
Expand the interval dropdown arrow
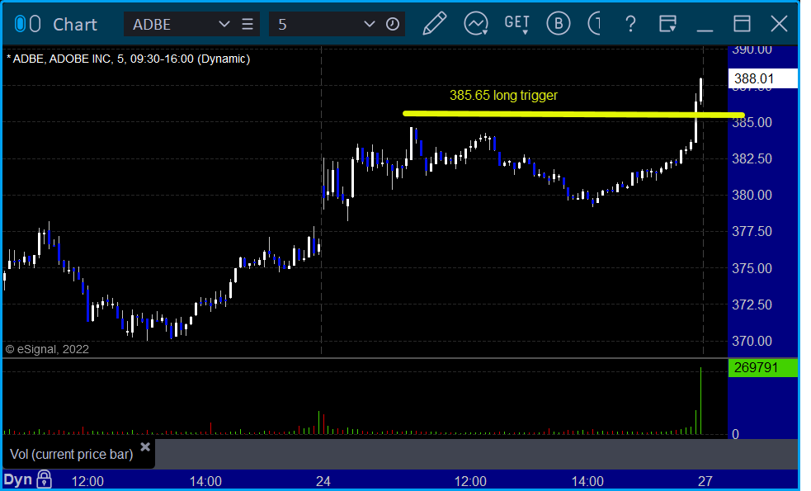tap(370, 24)
